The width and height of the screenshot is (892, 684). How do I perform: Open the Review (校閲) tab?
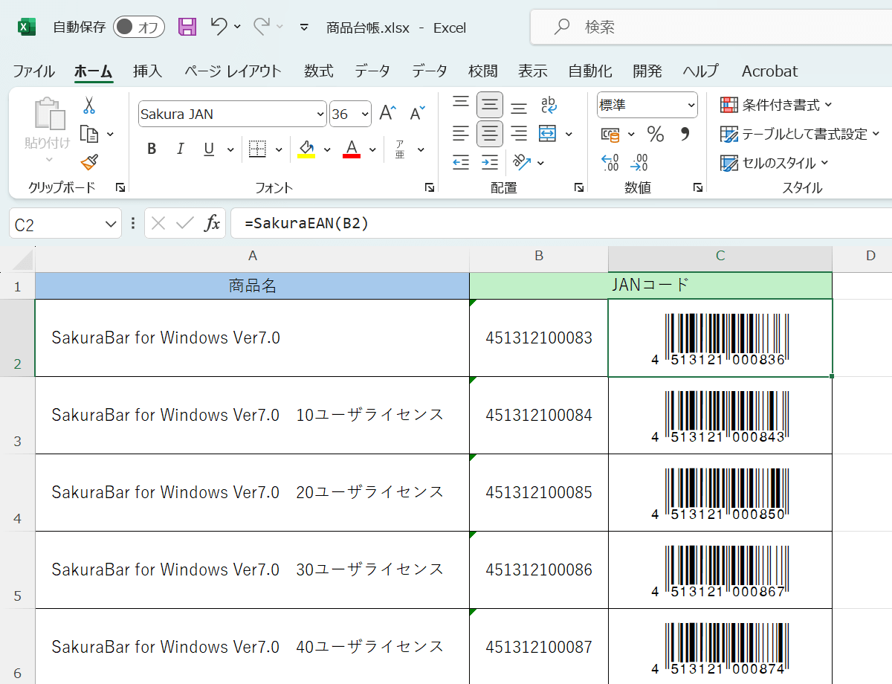coord(482,71)
